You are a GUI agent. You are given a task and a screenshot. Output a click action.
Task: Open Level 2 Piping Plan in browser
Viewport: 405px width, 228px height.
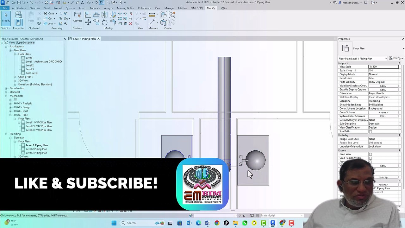click(x=36, y=149)
